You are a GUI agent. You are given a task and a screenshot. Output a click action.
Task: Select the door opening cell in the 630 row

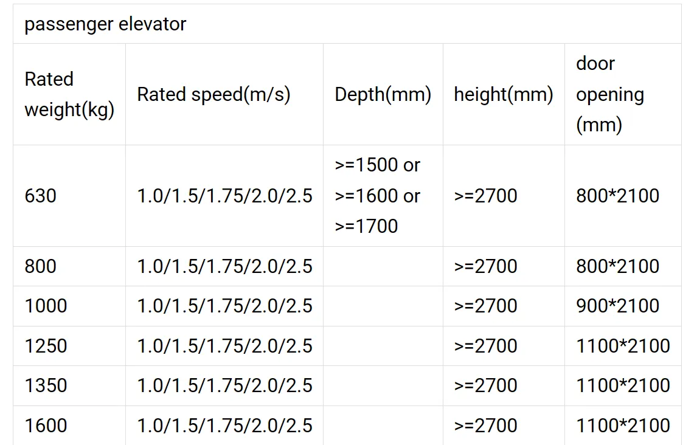point(617,196)
